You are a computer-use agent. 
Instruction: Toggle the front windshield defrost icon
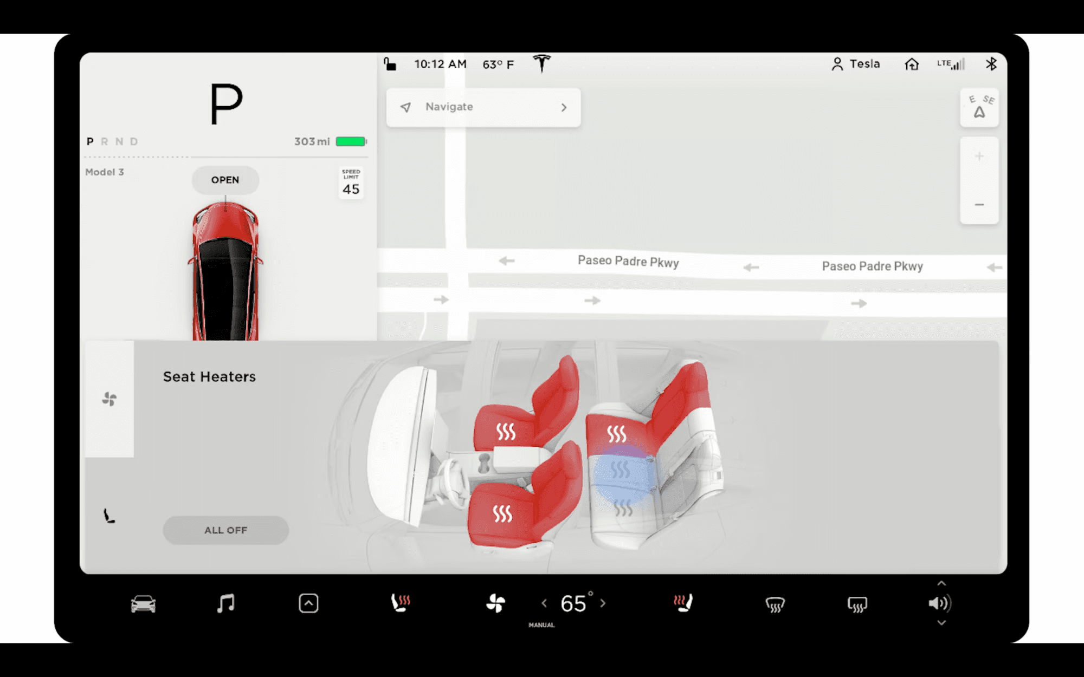775,604
